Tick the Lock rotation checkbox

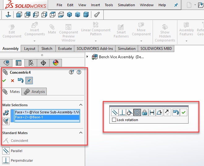[114, 120]
